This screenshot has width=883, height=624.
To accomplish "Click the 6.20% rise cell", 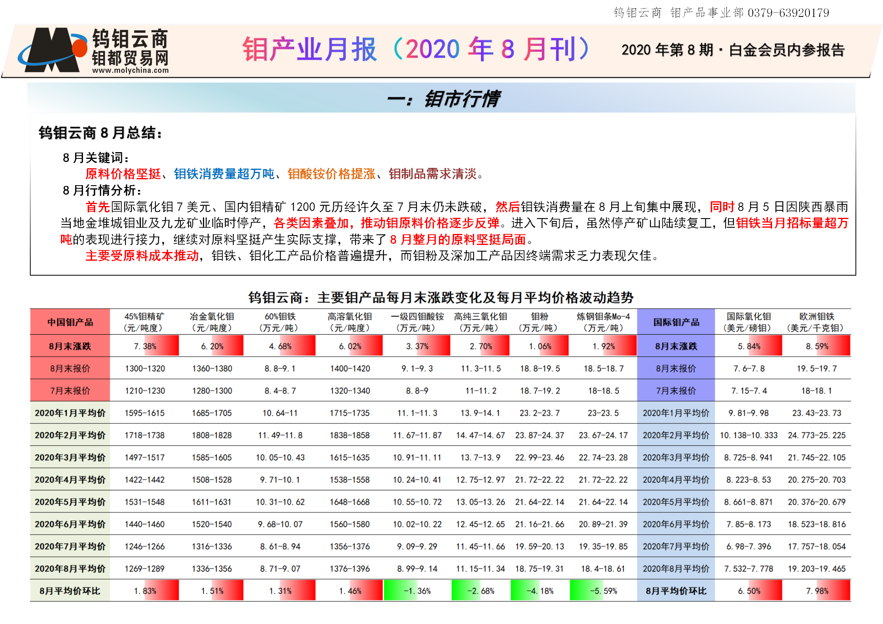I will coord(212,346).
